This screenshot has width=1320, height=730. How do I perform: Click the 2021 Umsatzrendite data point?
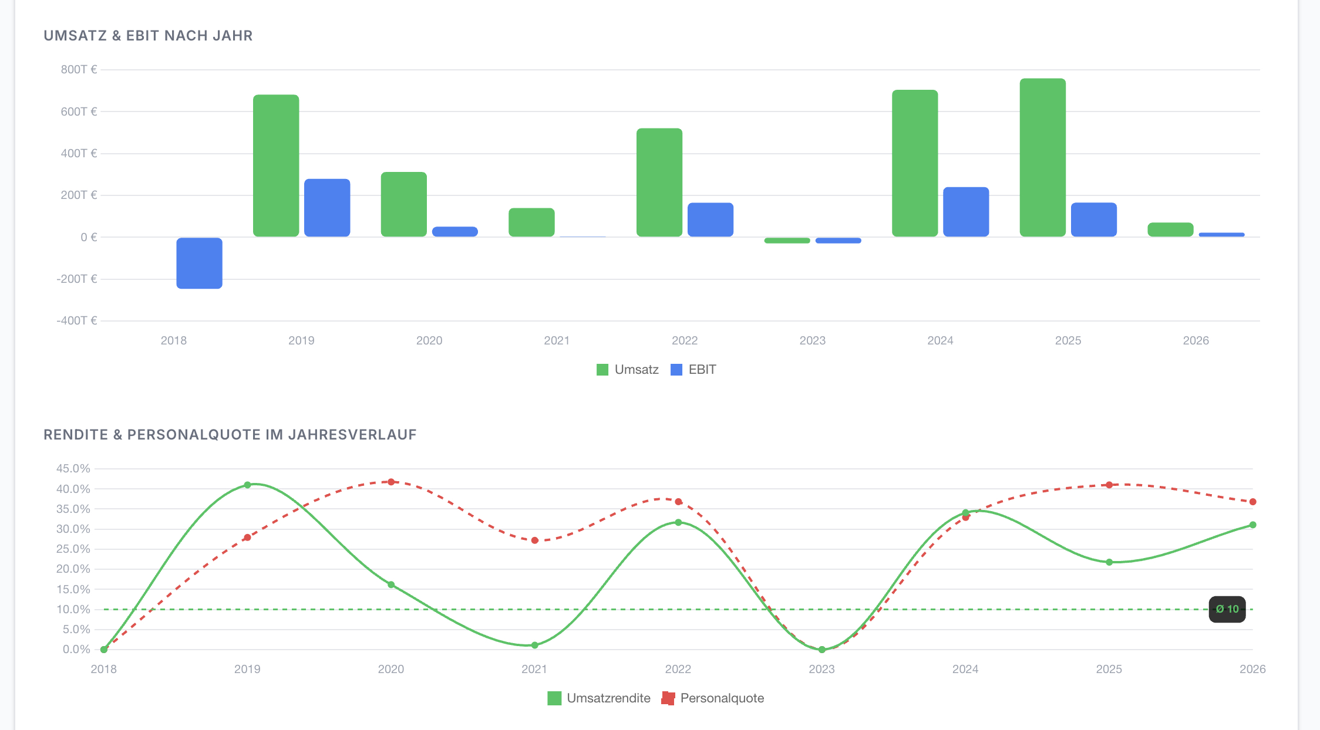535,645
